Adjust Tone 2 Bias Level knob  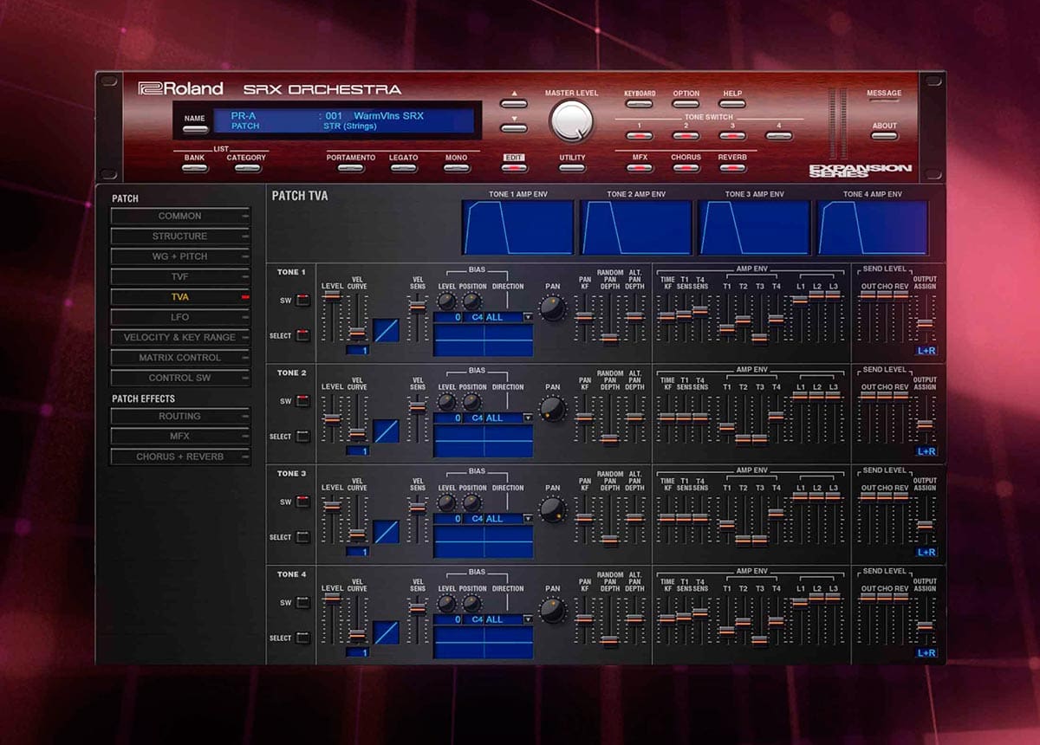coord(446,402)
